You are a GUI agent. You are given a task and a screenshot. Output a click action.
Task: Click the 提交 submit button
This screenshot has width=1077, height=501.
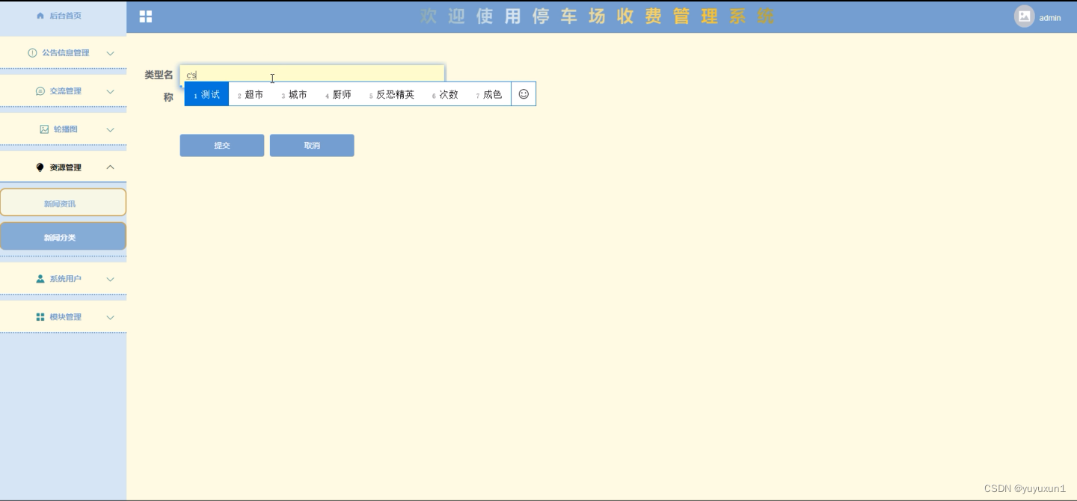coord(222,145)
